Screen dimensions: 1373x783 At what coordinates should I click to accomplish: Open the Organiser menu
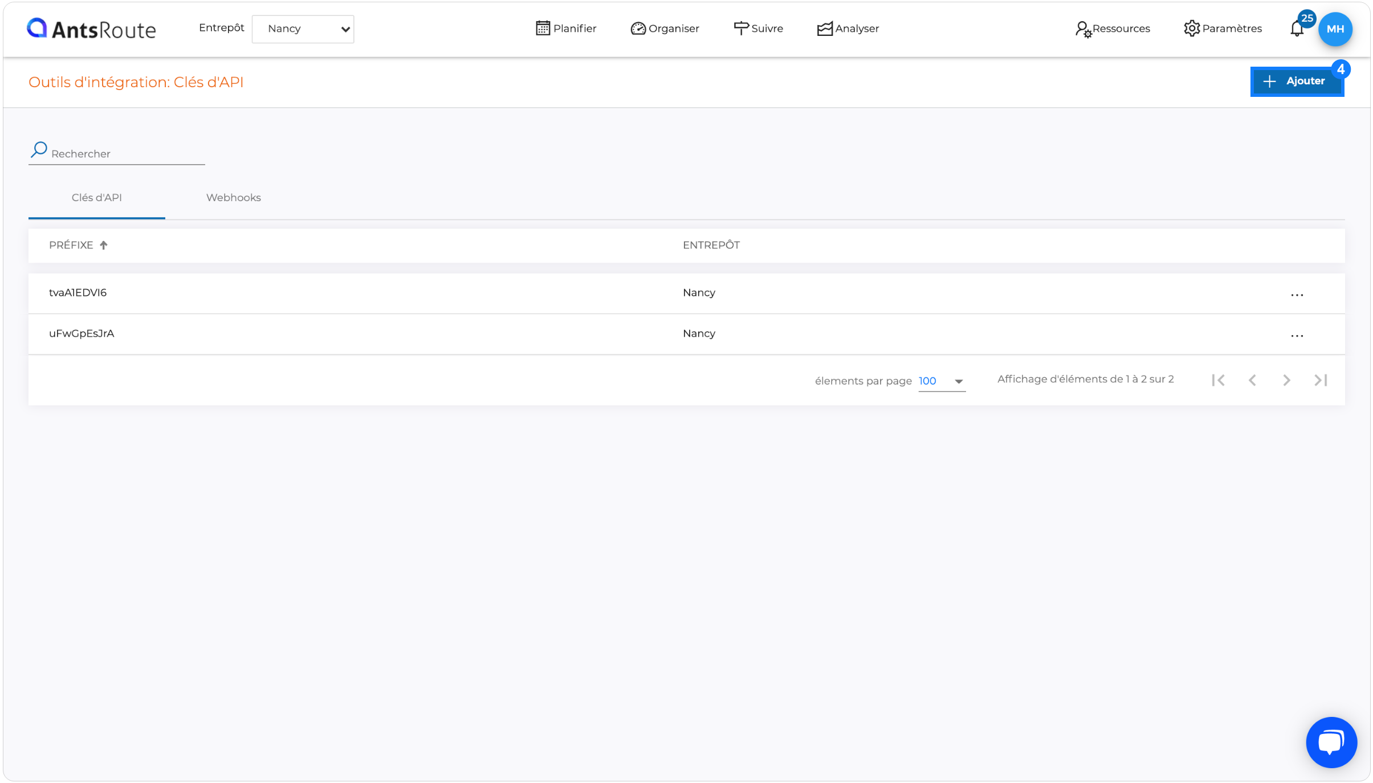[665, 28]
